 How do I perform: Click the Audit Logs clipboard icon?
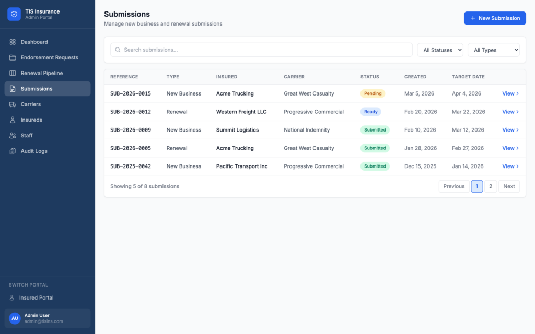(x=13, y=151)
